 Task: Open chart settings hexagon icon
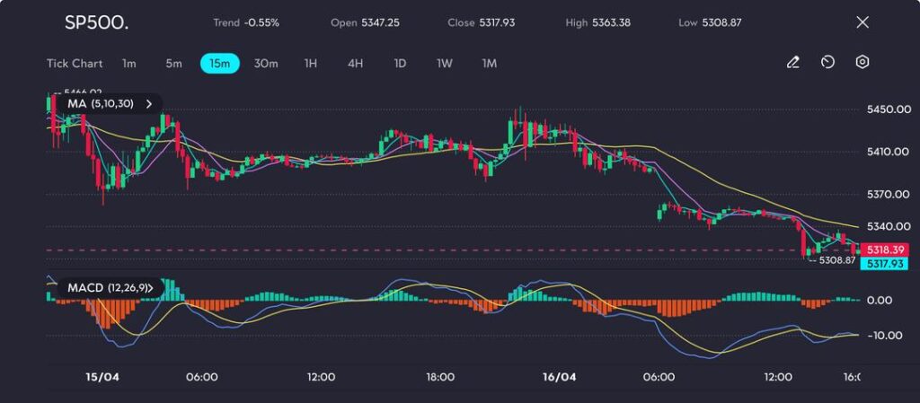point(862,63)
